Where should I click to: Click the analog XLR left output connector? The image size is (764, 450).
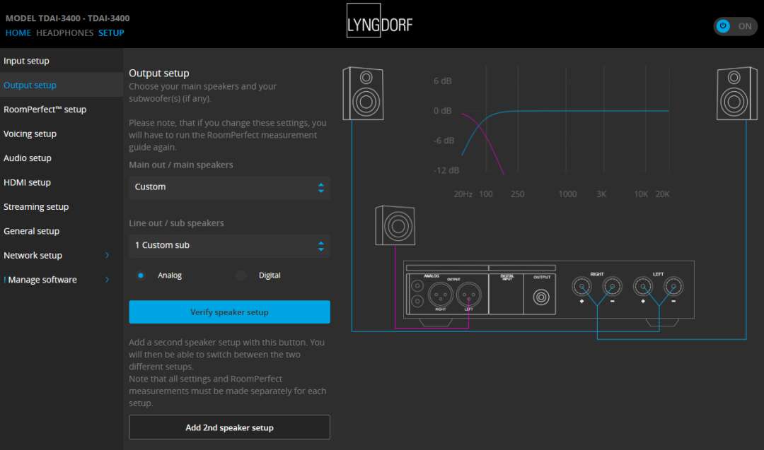[468, 292]
